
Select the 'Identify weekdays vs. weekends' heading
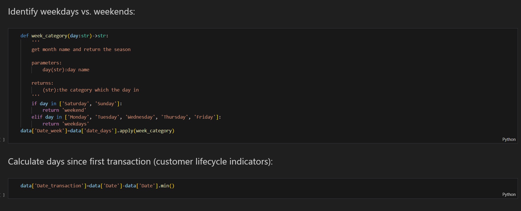[x=71, y=12]
